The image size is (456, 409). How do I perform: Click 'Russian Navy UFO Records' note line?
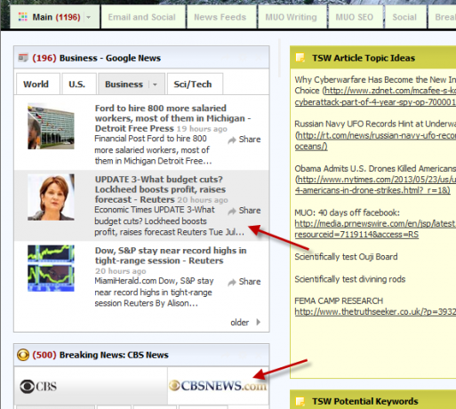[375, 124]
